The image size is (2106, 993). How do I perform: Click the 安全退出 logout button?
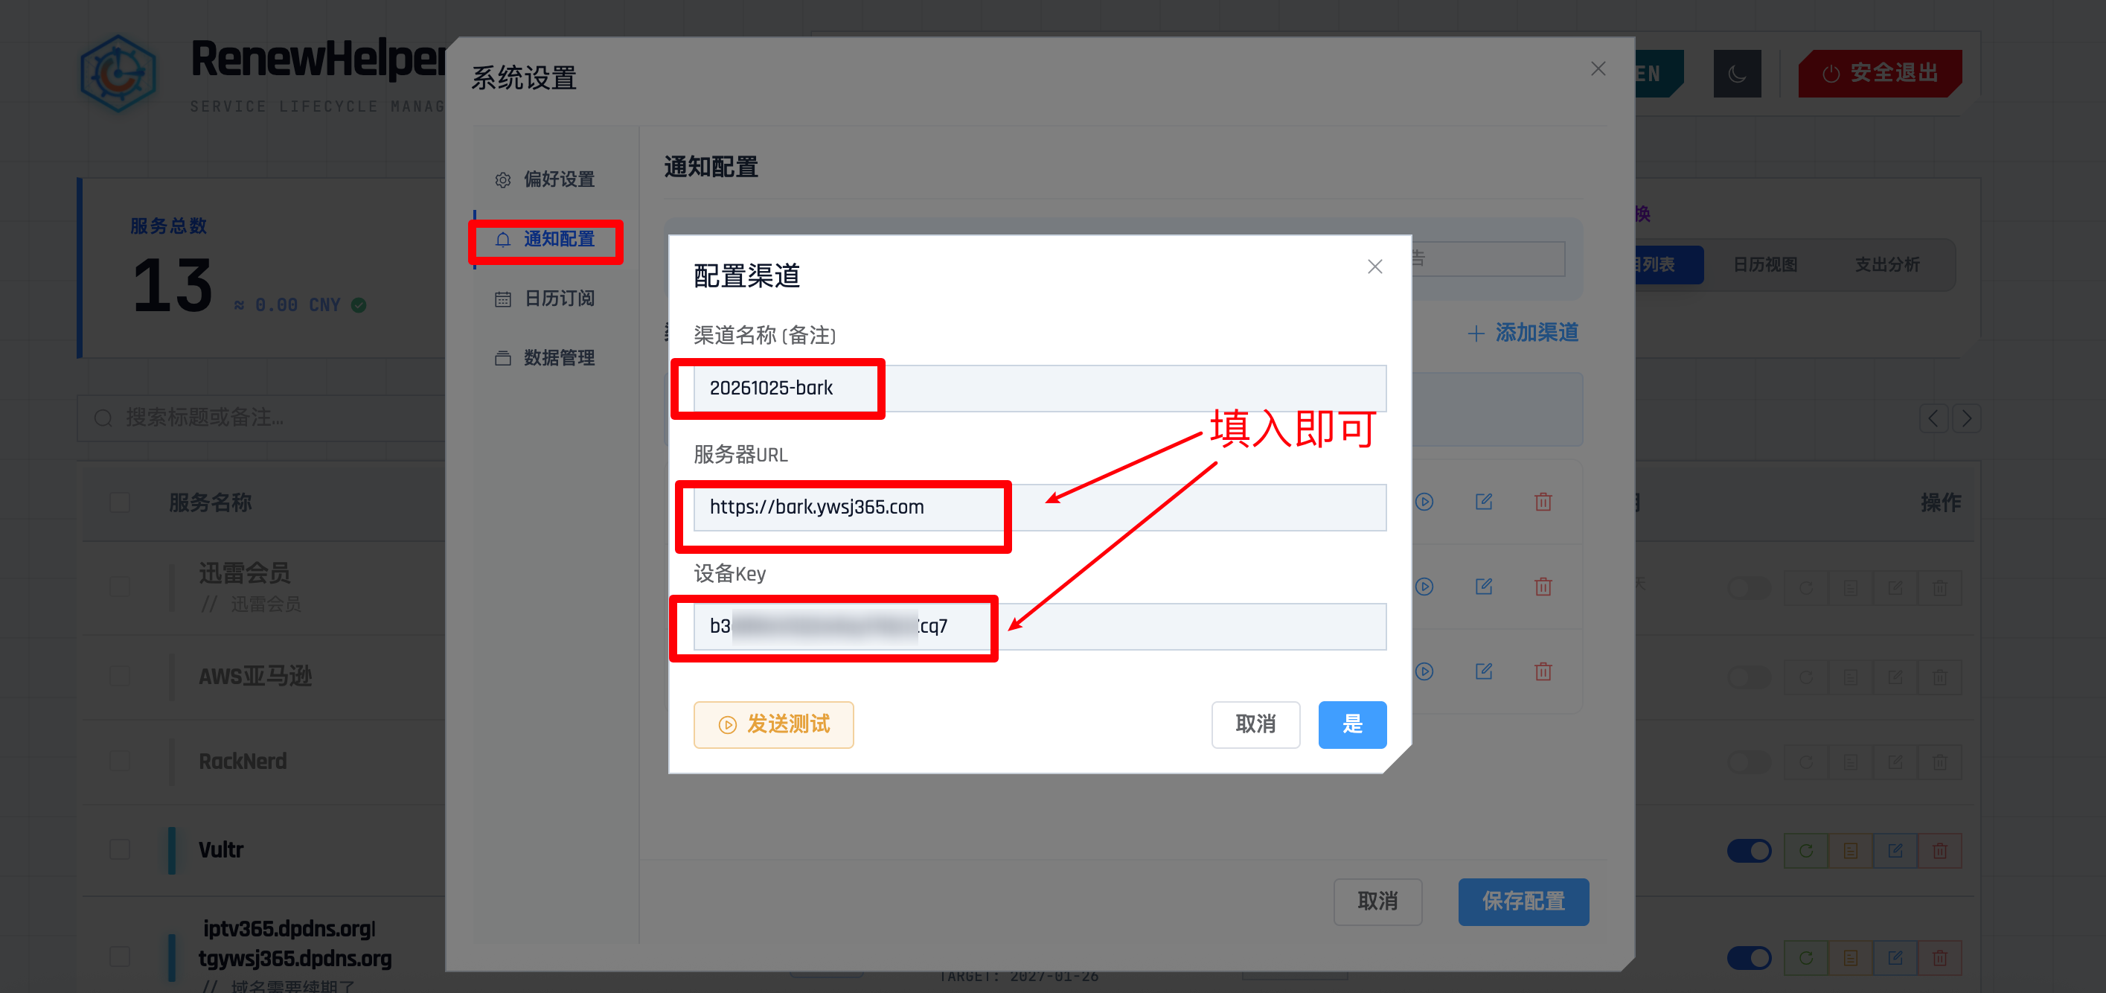(1879, 74)
